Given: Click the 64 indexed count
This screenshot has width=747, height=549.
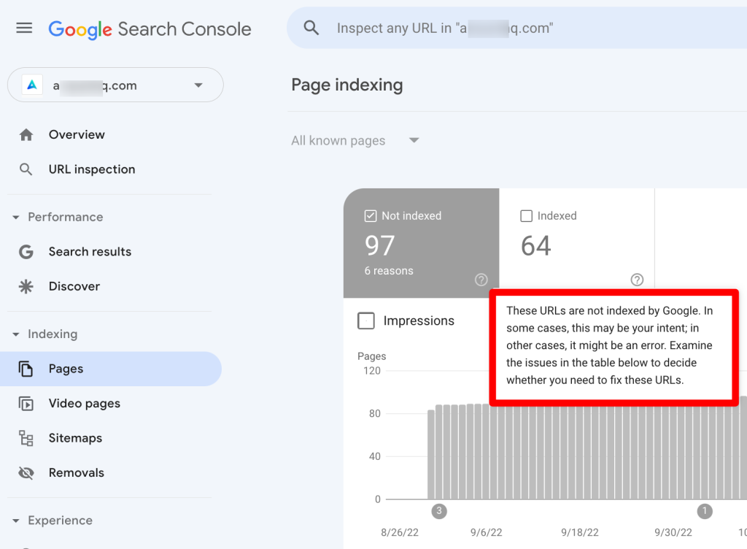Looking at the screenshot, I should click(x=536, y=246).
